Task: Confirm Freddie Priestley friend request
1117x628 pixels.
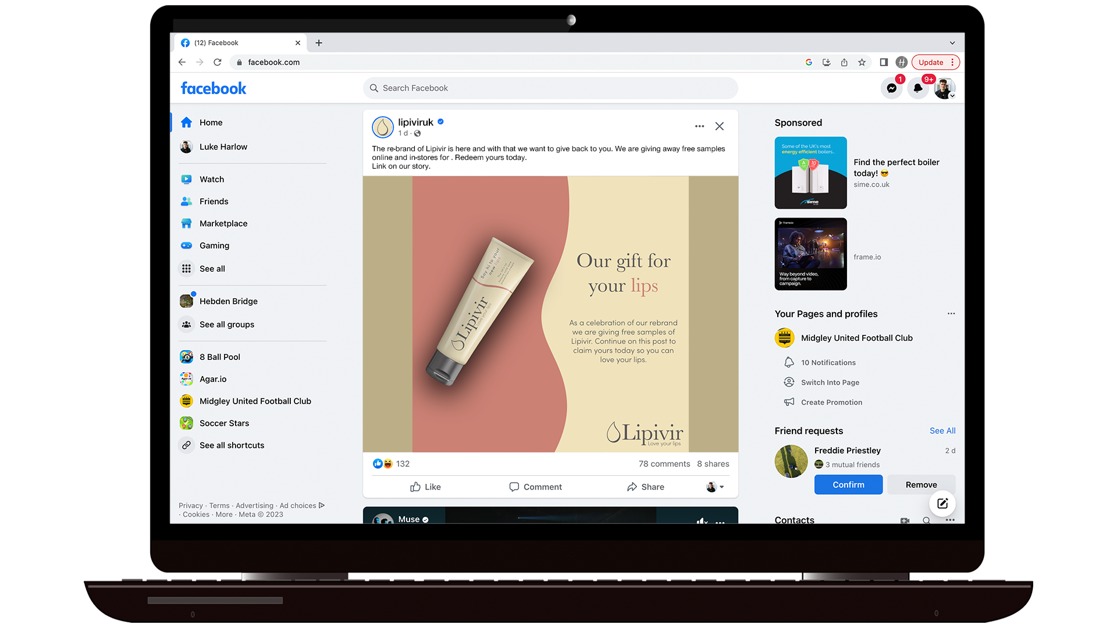Action: click(x=848, y=484)
